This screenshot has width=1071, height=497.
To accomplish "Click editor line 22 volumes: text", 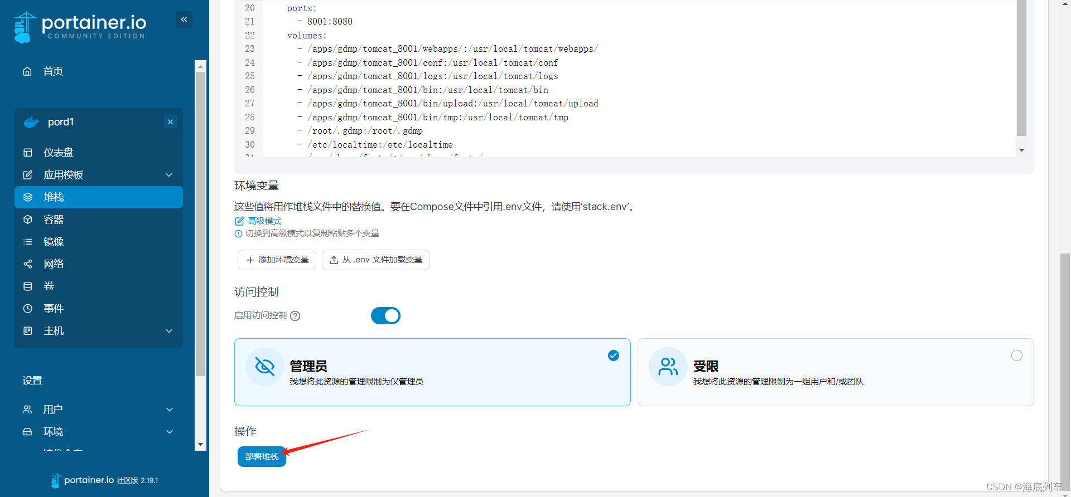I will click(x=307, y=36).
